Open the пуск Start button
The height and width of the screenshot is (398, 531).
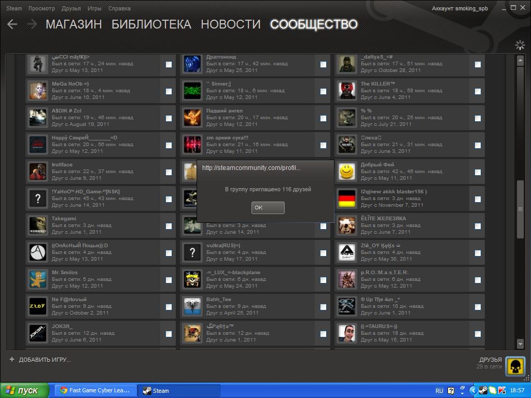[24, 391]
